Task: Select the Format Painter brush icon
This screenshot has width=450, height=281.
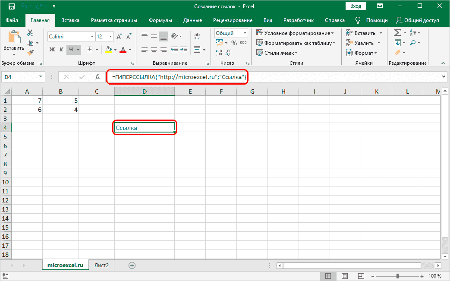Action: tap(30, 52)
